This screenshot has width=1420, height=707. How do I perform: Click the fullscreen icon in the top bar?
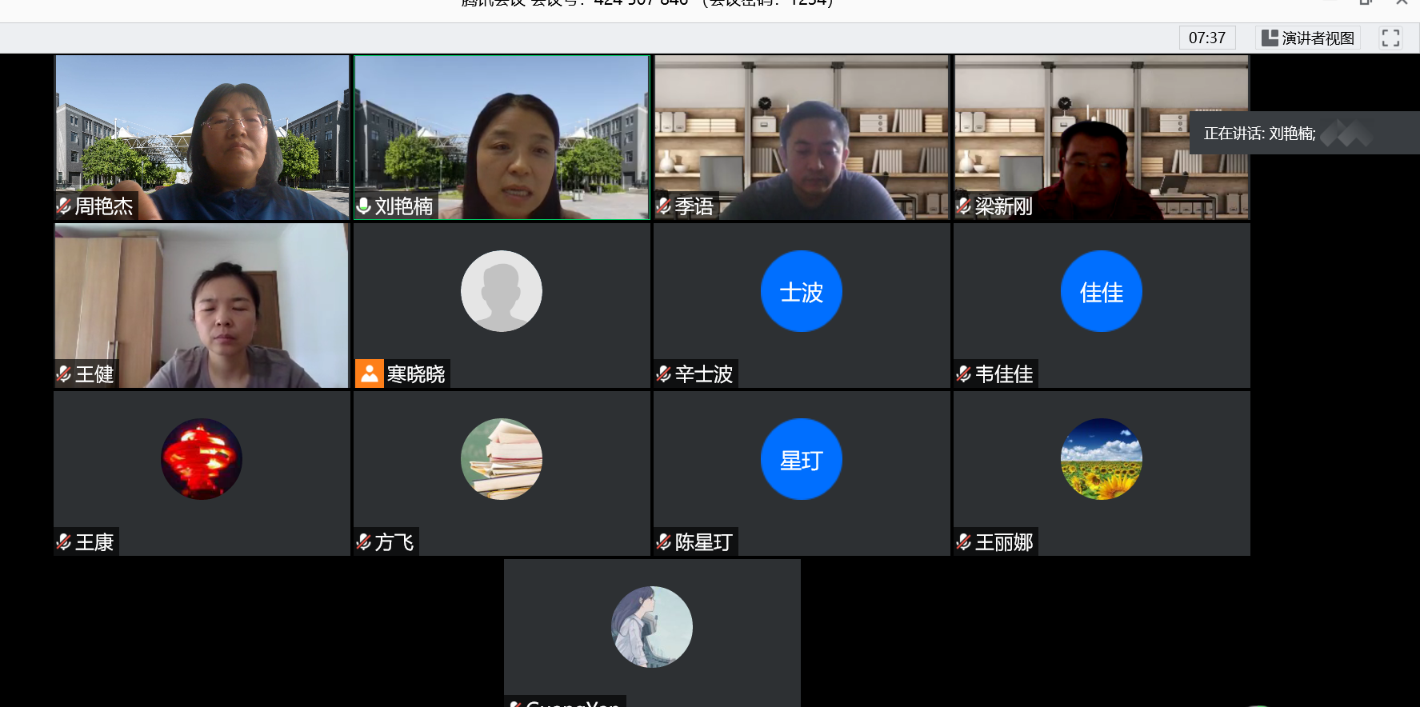[x=1390, y=38]
